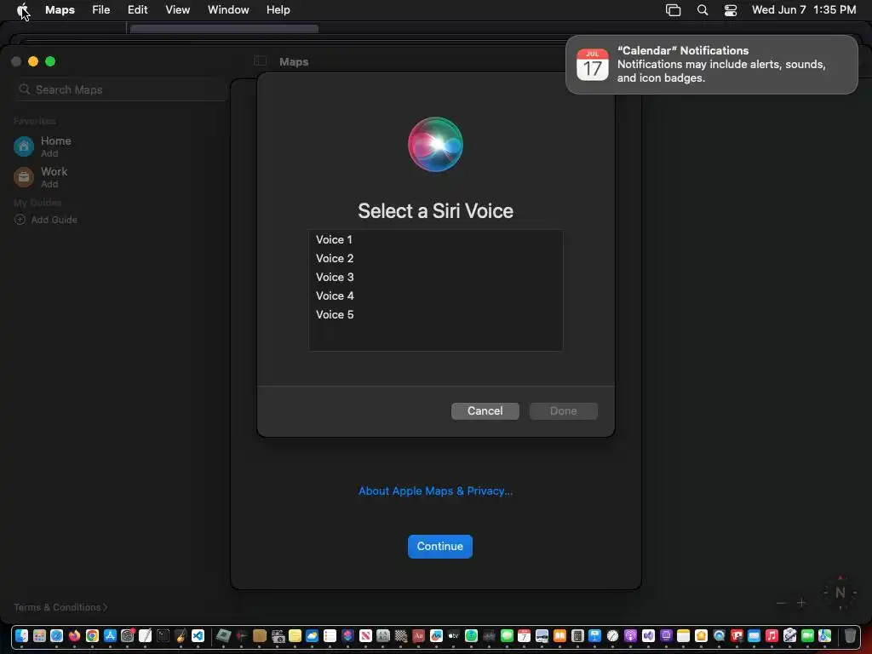Open the Help menu
The image size is (872, 654).
pos(278,10)
